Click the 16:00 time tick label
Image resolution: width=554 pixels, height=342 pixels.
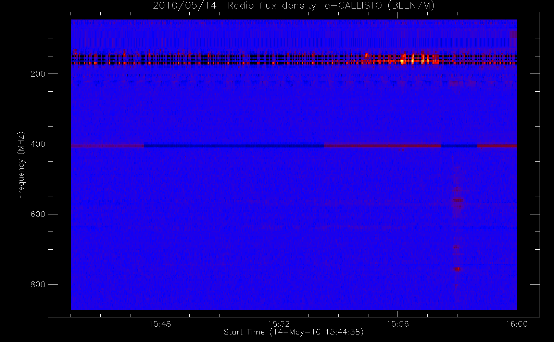(517, 324)
